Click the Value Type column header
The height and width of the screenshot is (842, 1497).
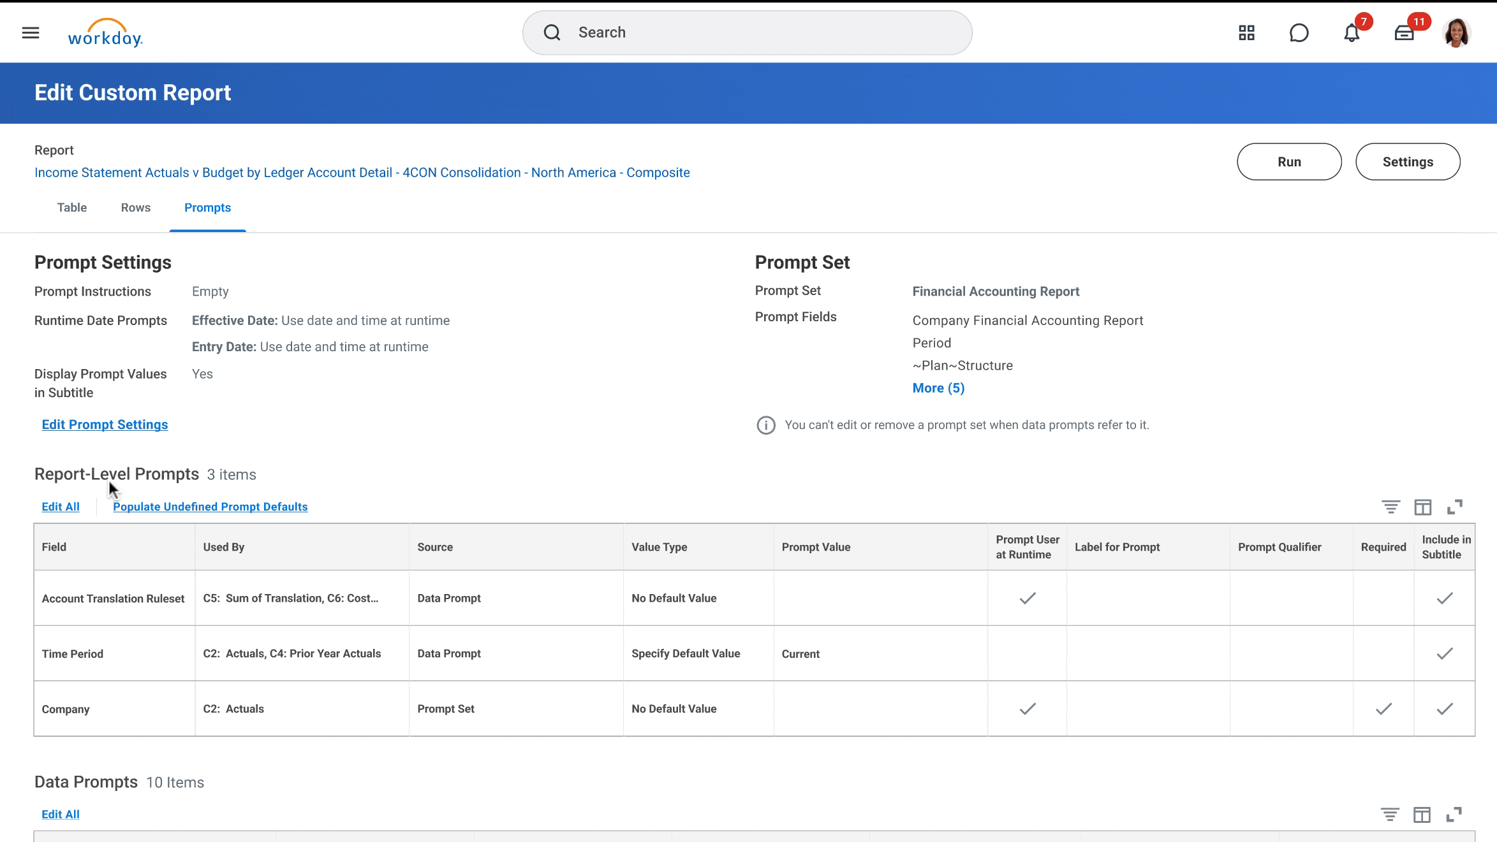698,547
